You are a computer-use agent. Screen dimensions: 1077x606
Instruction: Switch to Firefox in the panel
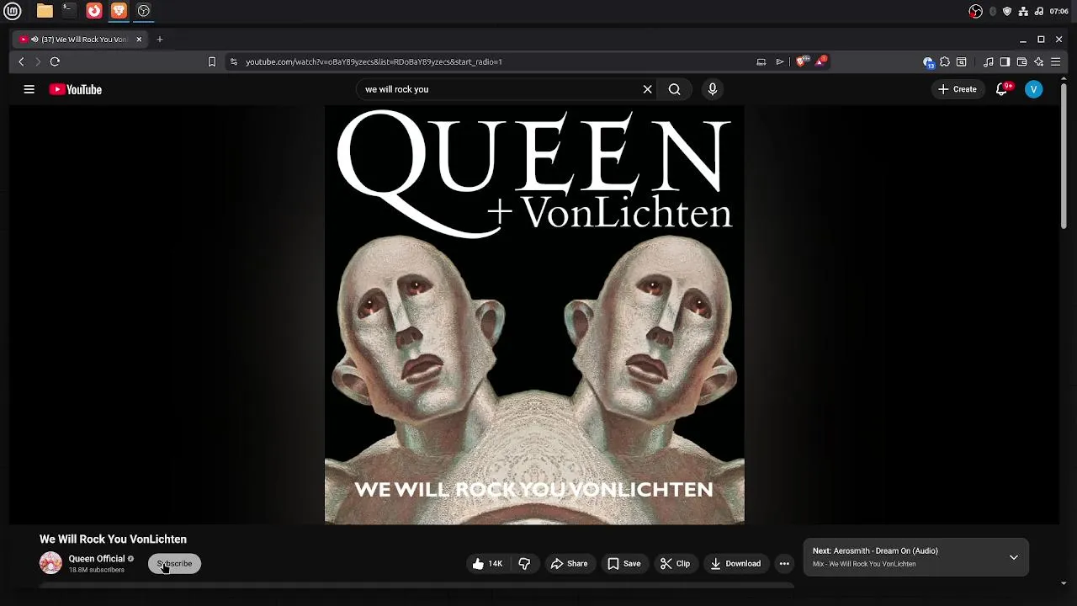94,11
